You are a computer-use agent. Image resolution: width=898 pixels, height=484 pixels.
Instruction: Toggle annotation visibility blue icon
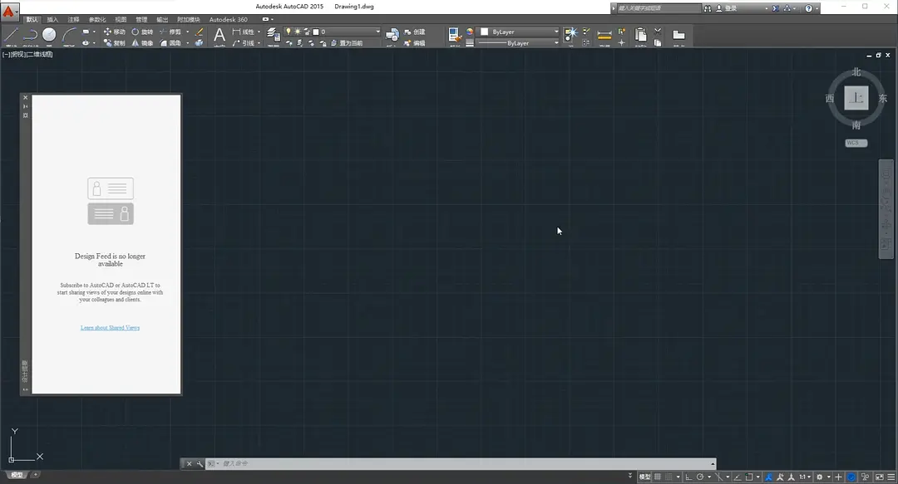pyautogui.click(x=768, y=477)
